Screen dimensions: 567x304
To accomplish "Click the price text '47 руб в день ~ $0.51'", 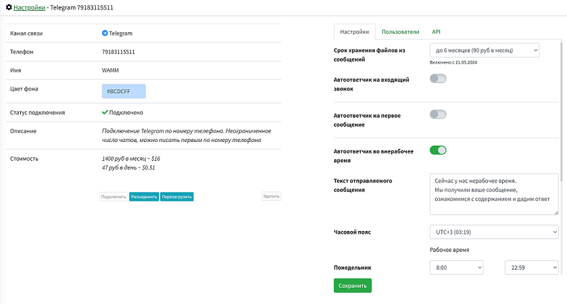I will 128,168.
